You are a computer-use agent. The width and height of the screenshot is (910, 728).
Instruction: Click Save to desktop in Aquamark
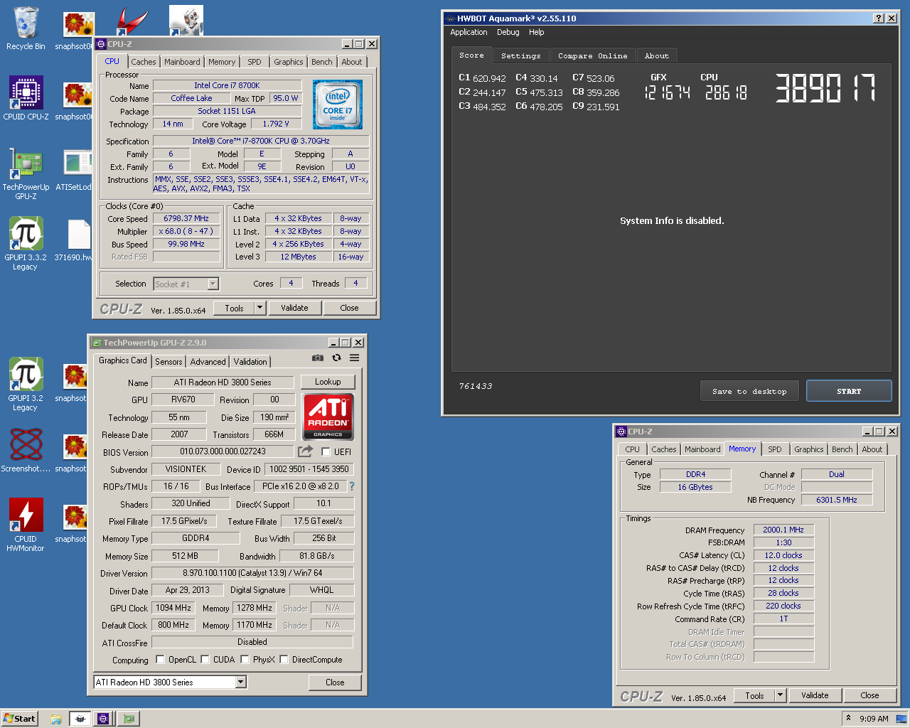tap(749, 391)
